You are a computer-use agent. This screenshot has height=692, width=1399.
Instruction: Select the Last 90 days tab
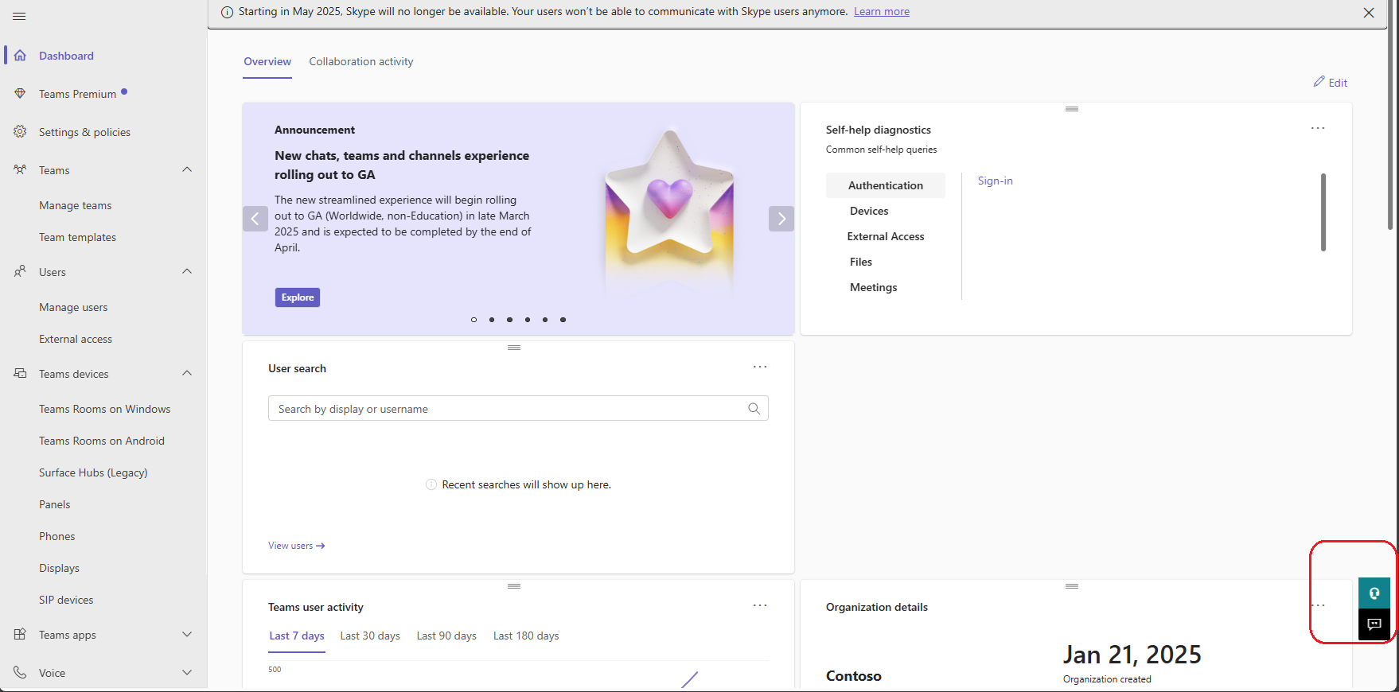click(x=446, y=636)
